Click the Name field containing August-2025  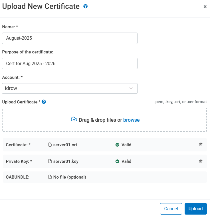coord(70,38)
